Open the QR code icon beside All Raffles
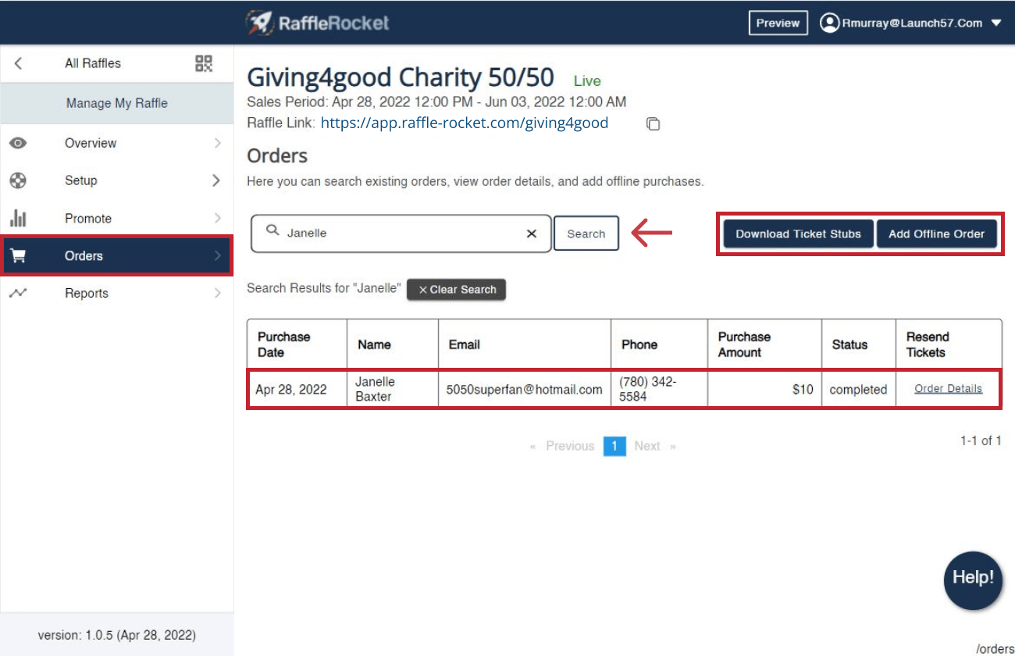 click(x=204, y=63)
